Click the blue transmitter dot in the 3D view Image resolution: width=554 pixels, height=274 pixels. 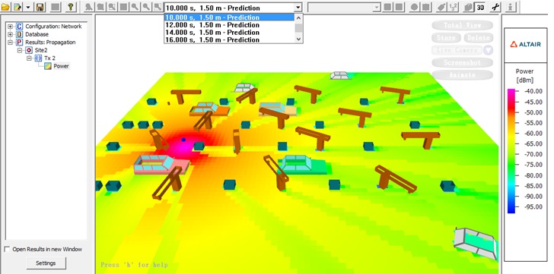coord(183,140)
